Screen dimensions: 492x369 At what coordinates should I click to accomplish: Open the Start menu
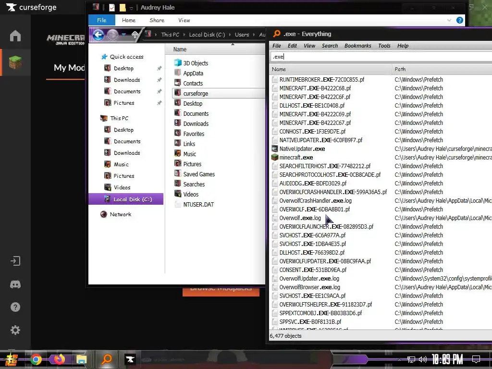click(12, 359)
